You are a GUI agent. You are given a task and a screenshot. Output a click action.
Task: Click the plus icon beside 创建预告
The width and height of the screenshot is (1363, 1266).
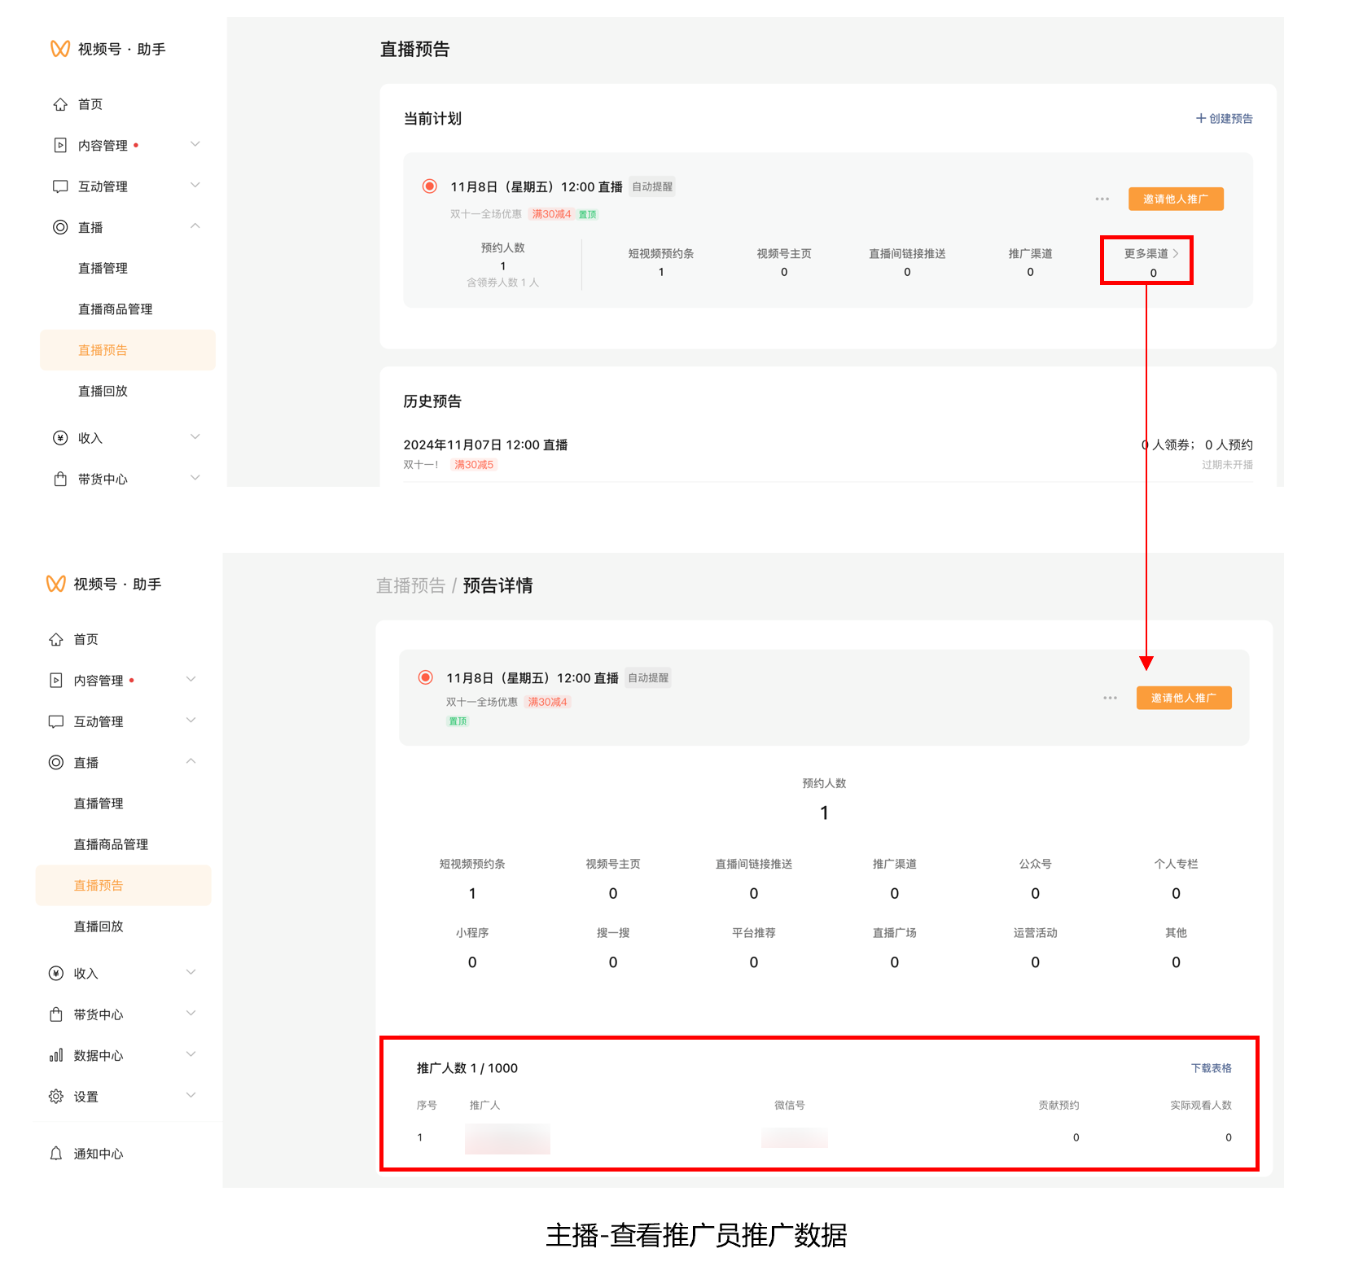point(1200,119)
